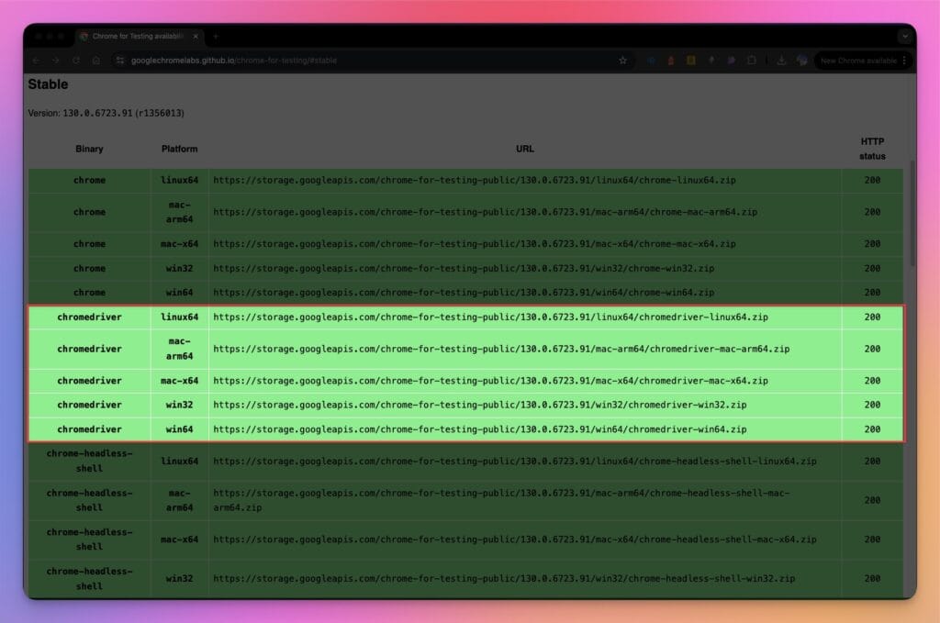View site information icon in address bar
Image resolution: width=940 pixels, height=623 pixels.
[x=120, y=61]
